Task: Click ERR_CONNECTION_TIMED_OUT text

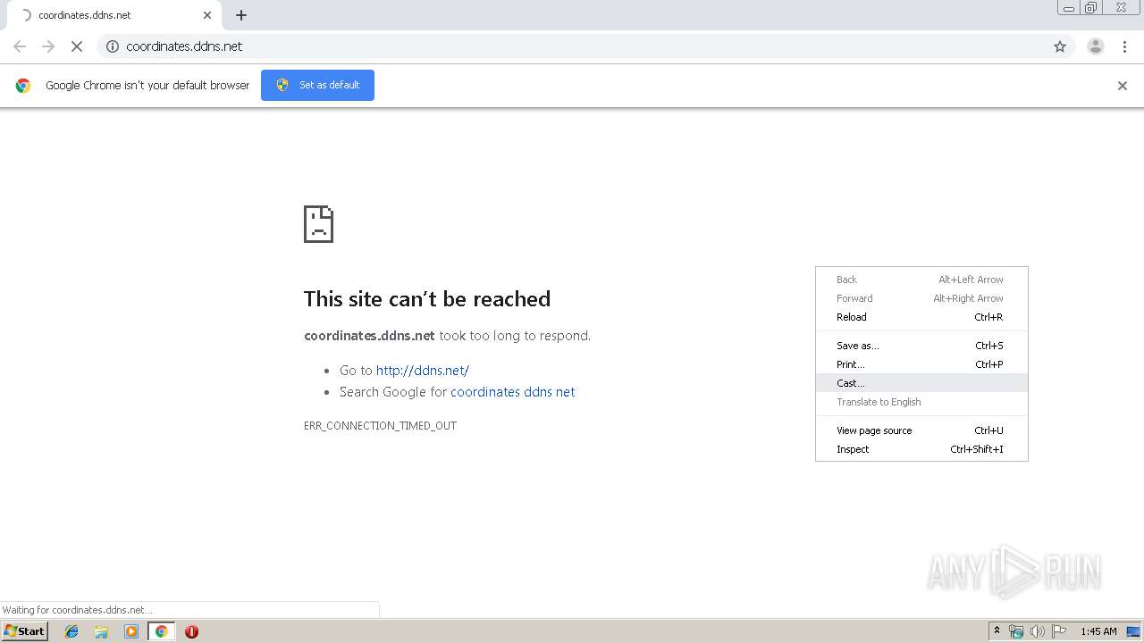Action: coord(380,426)
